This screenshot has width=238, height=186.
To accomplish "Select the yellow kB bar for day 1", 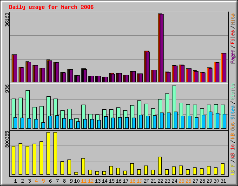I will pos(13,160).
